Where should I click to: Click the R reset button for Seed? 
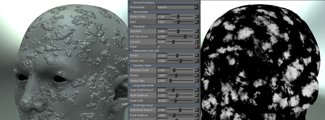(x=196, y=22)
